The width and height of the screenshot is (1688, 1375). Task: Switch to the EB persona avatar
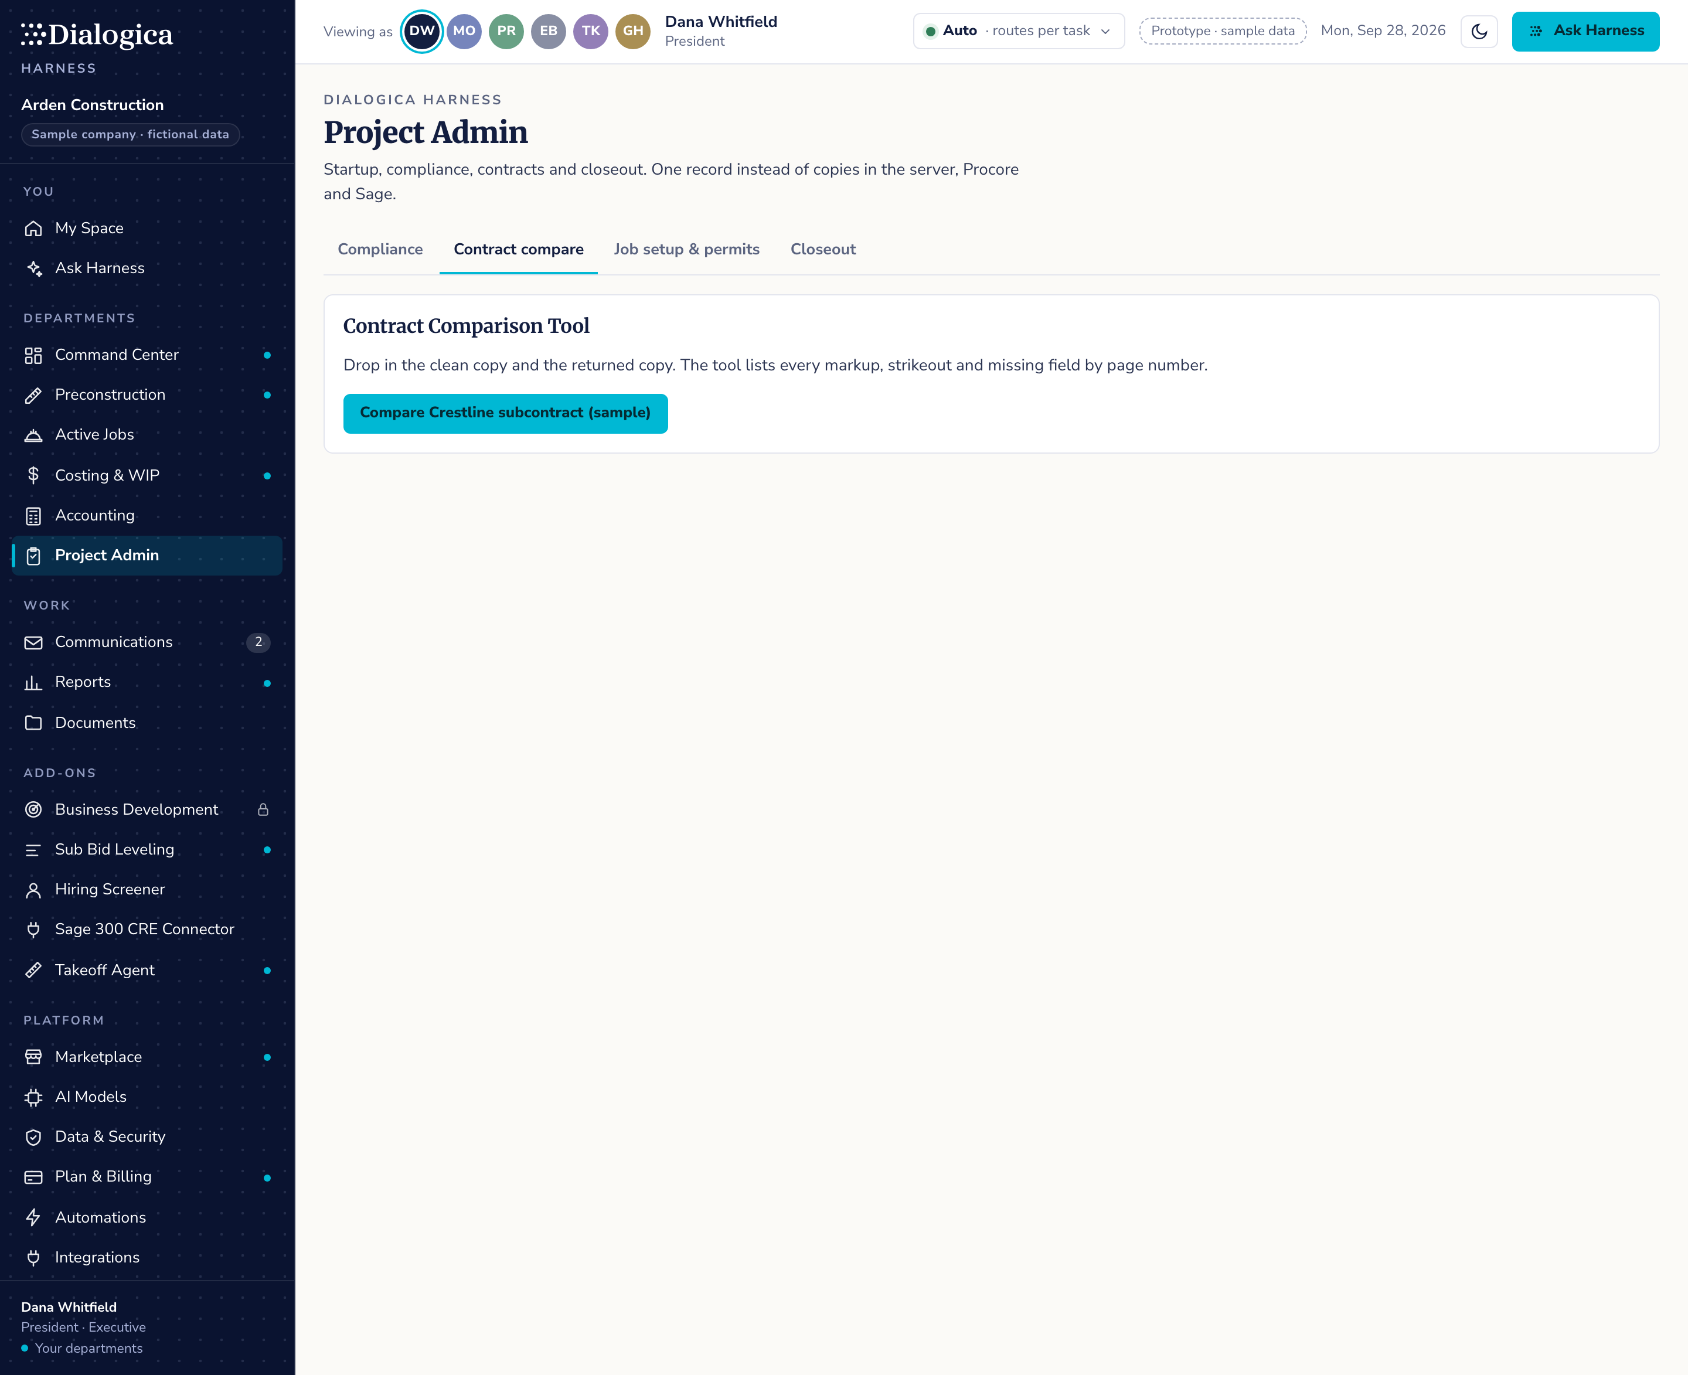click(548, 32)
